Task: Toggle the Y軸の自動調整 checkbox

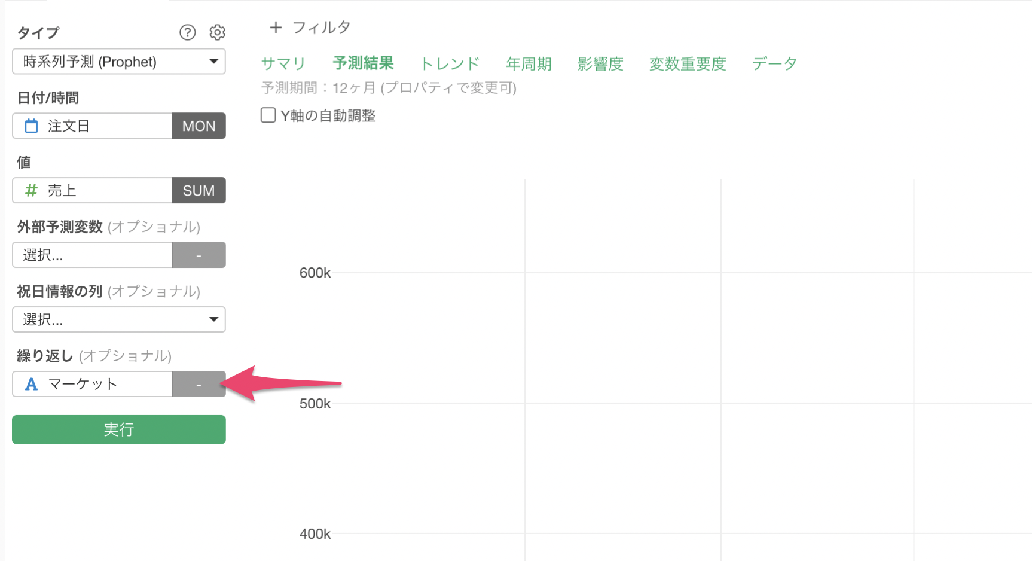Action: 268,115
